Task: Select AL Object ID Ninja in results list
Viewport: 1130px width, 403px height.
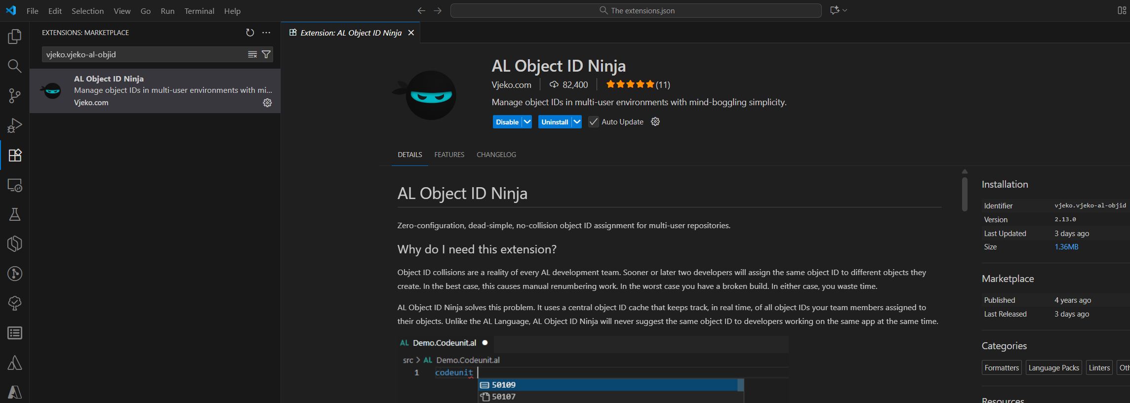Action: [x=155, y=91]
